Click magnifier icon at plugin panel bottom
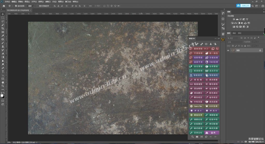 [192, 137]
